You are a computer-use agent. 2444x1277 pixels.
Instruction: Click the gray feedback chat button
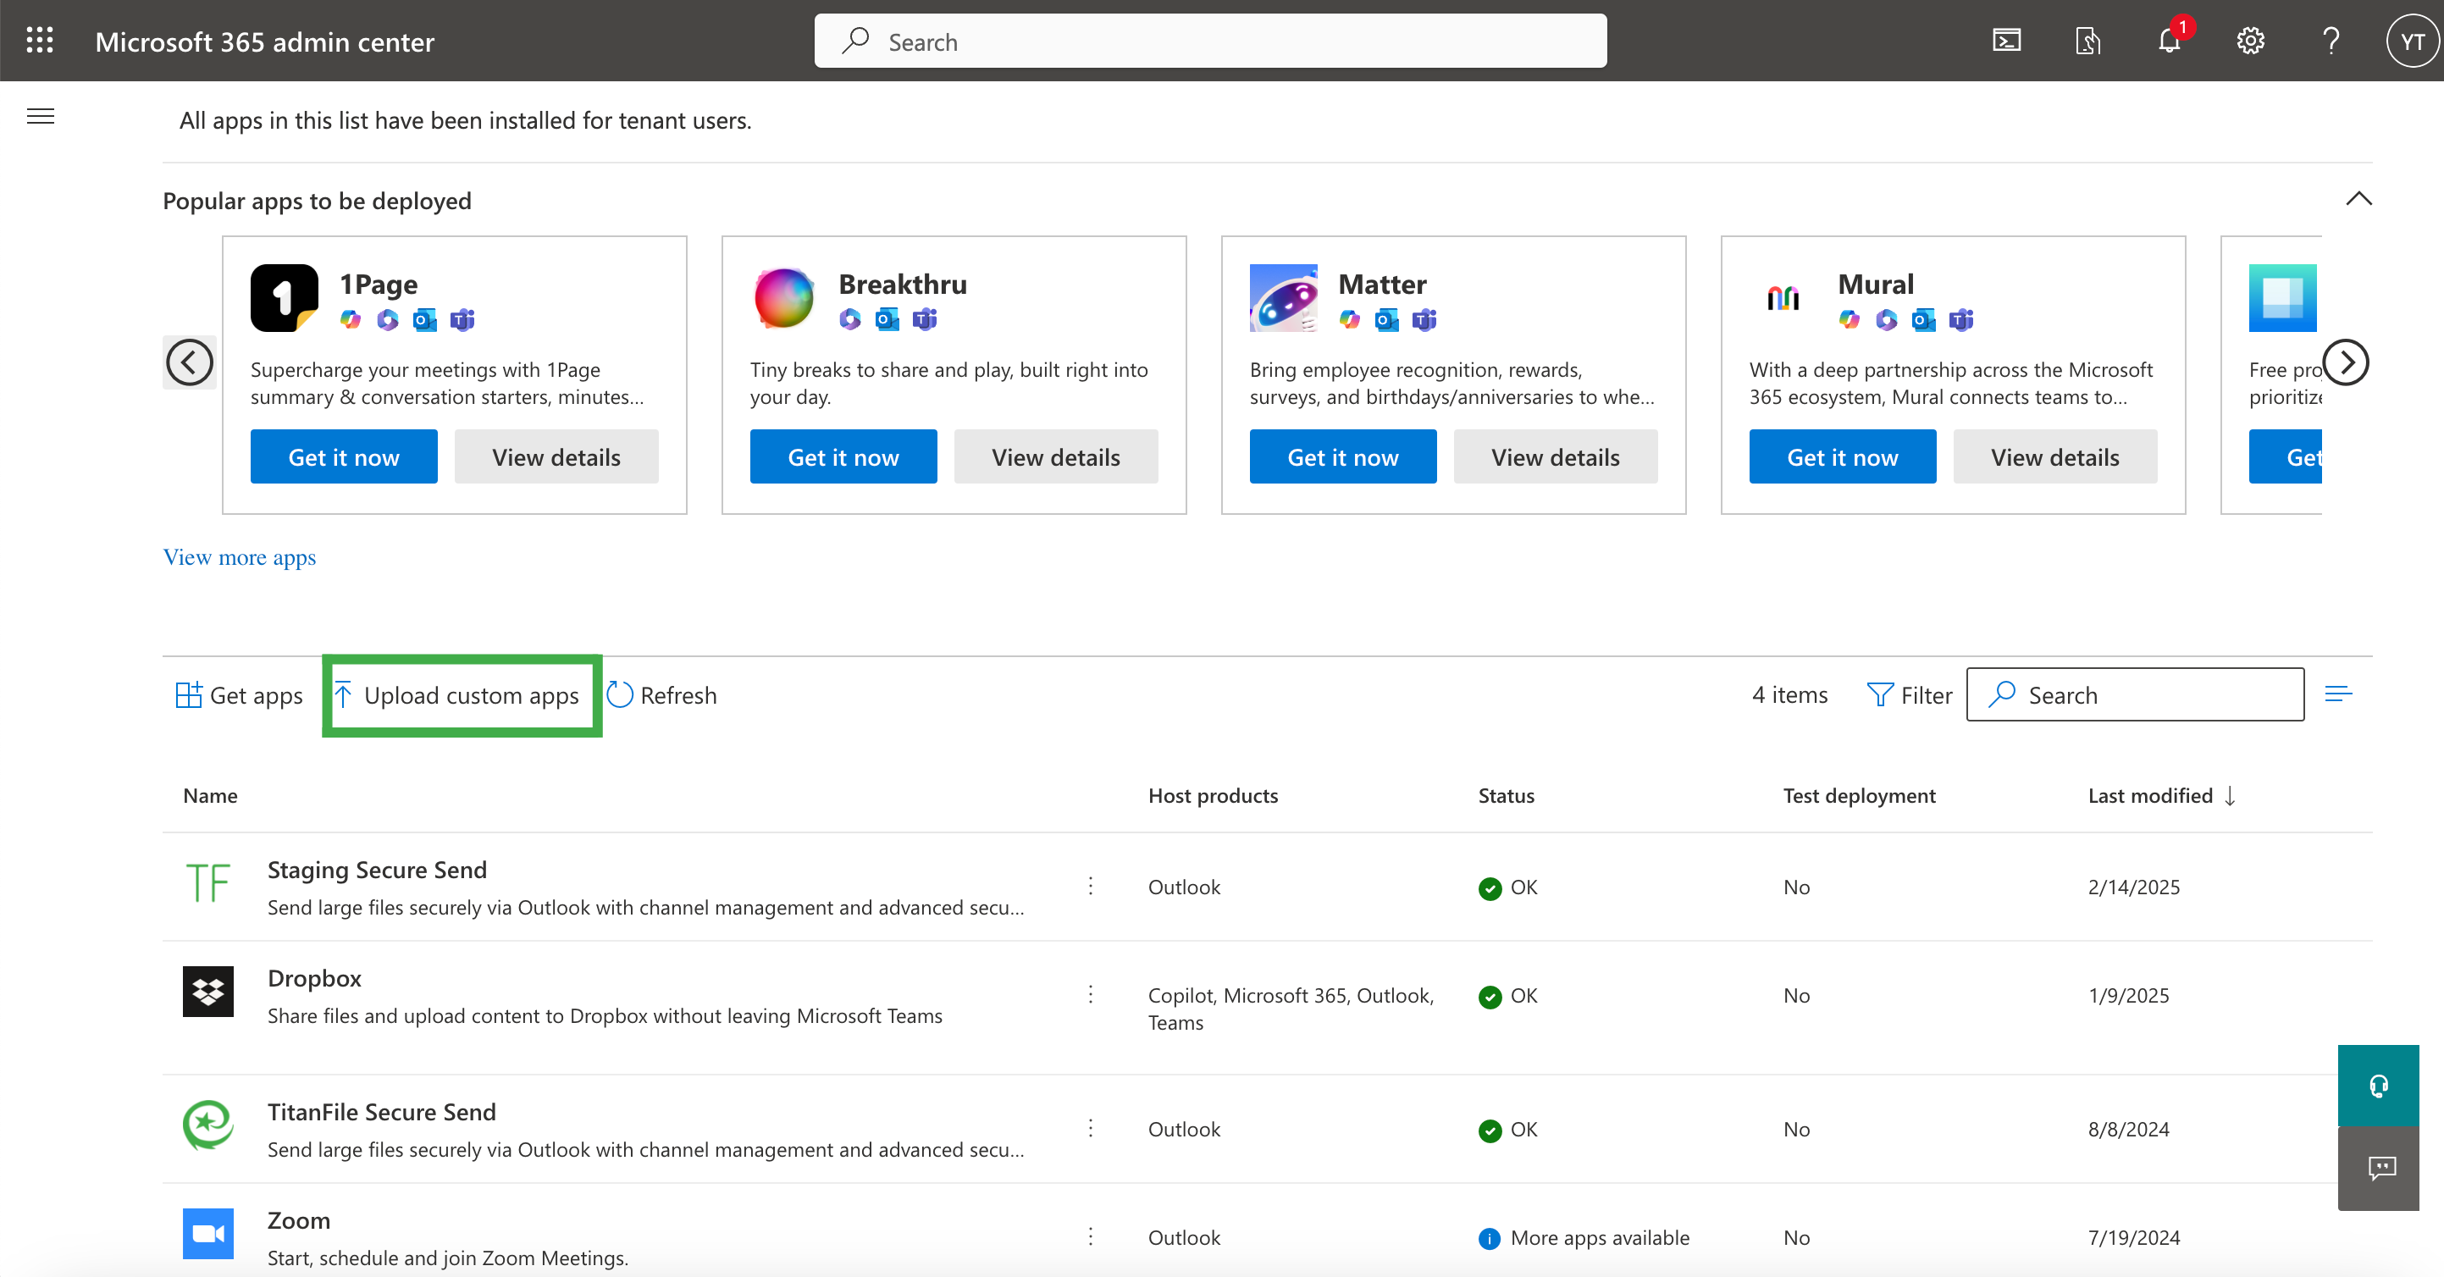pos(2378,1168)
